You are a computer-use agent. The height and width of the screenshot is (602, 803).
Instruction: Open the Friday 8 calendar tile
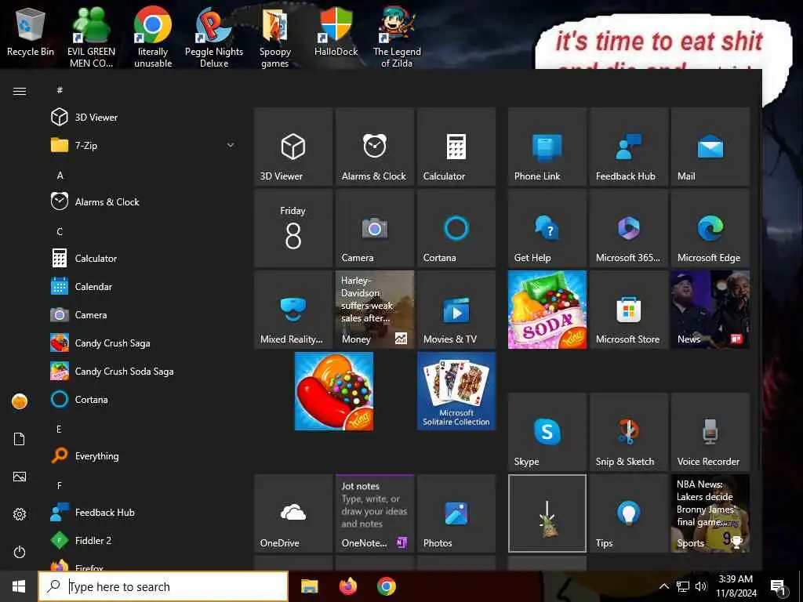pyautogui.click(x=293, y=228)
